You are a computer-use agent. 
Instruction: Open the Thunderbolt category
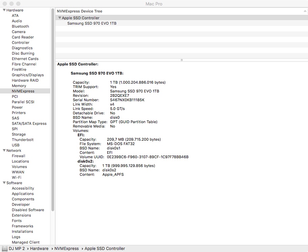[23, 140]
